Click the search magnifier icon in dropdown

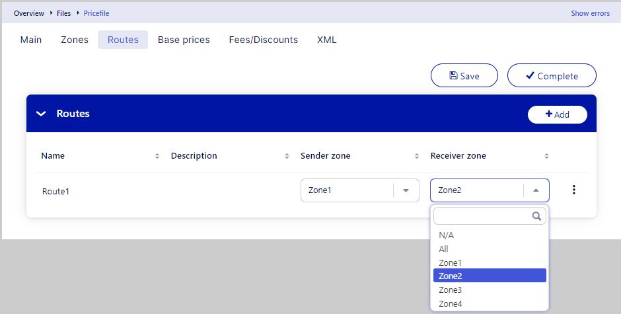tap(537, 216)
